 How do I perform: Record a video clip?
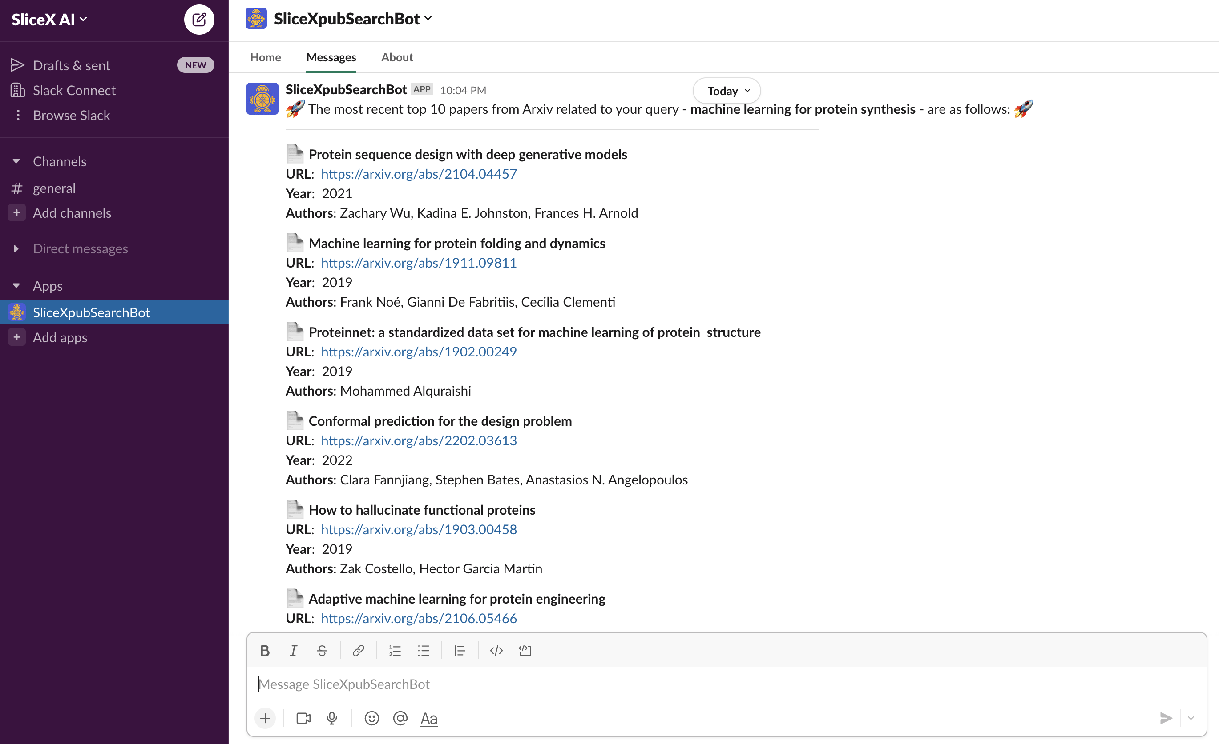[x=303, y=718]
